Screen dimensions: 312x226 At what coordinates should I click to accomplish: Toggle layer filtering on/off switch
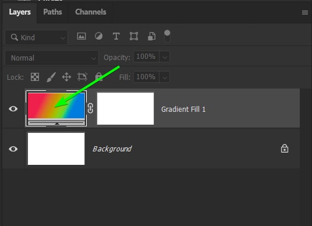167,36
